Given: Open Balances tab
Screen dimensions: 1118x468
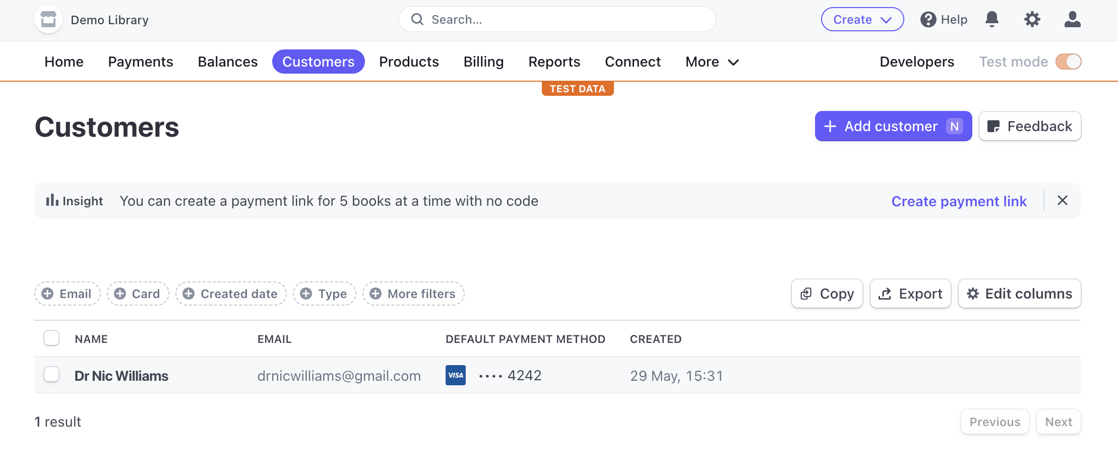Looking at the screenshot, I should (x=228, y=62).
